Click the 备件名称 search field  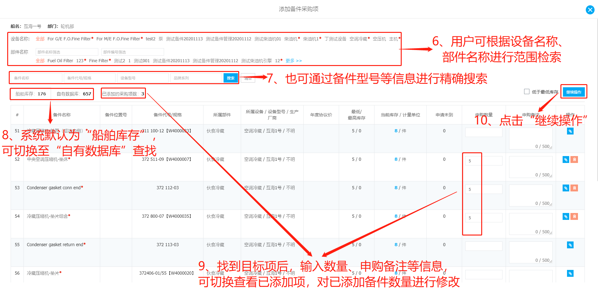pos(36,78)
